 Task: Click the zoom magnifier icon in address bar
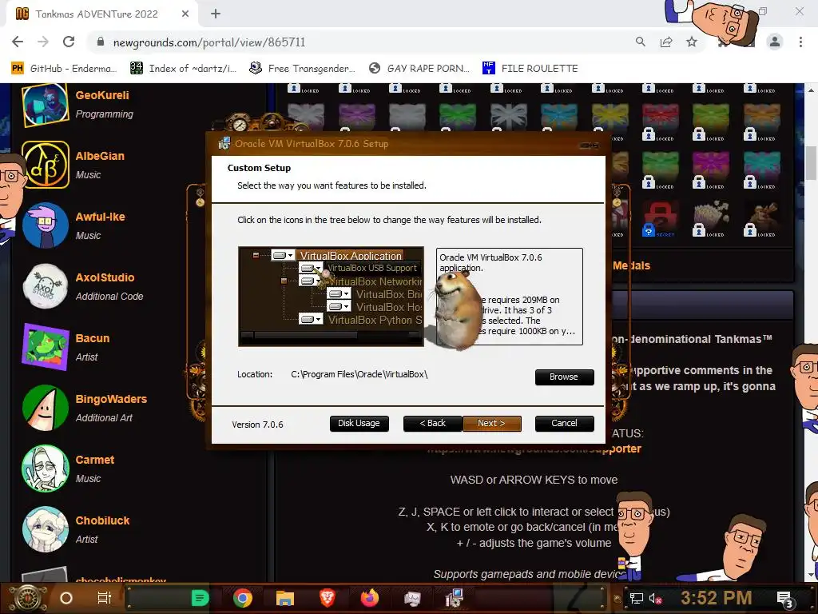640,42
